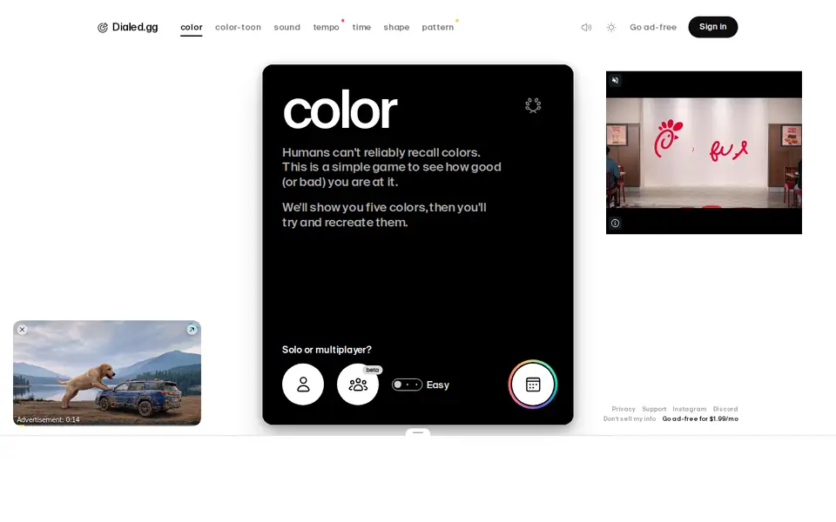Open the daily challenge calendar button
Viewport: 836px width, 522px height.
pyautogui.click(x=533, y=384)
